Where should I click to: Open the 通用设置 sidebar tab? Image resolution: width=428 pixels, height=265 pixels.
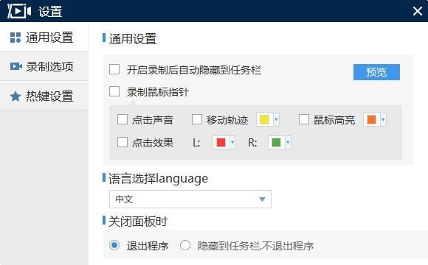coord(44,38)
